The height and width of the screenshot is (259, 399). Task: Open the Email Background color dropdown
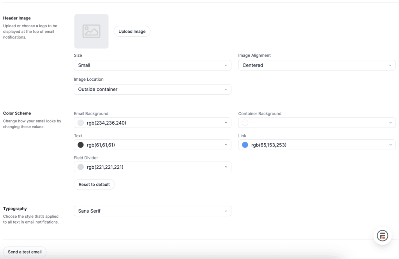[x=152, y=123]
